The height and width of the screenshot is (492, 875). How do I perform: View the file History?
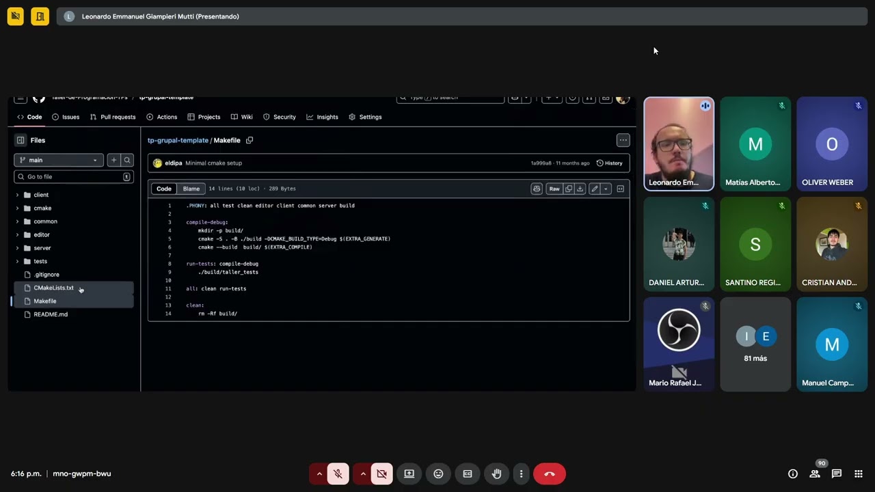click(610, 163)
